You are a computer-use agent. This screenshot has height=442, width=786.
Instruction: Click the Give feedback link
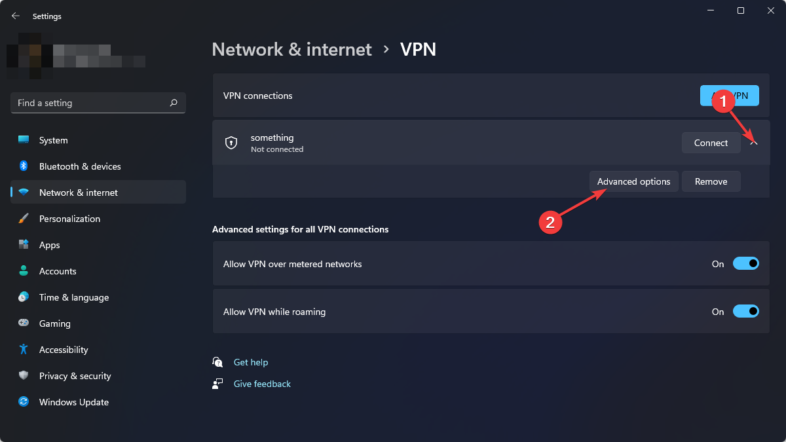[262, 384]
